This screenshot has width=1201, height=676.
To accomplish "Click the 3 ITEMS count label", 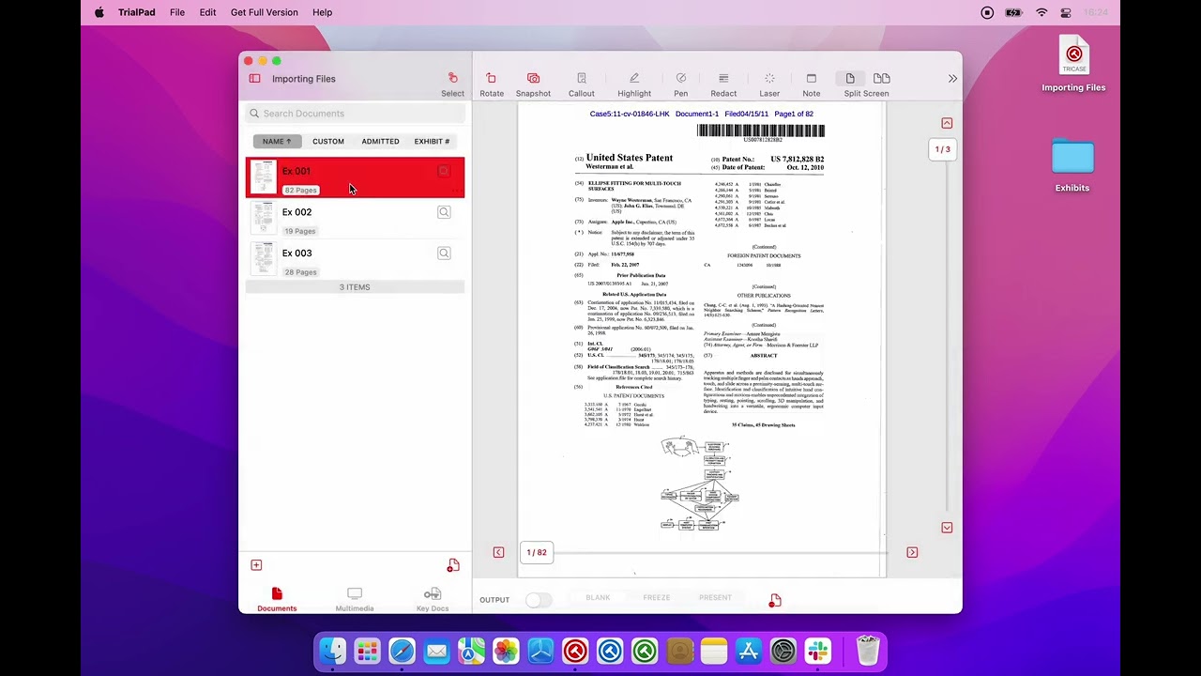I will 355,287.
